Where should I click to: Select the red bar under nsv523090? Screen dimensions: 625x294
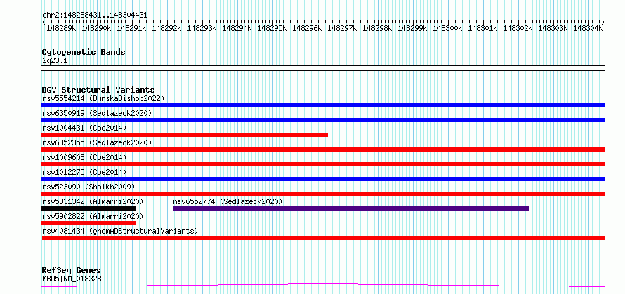pyautogui.click(x=323, y=194)
